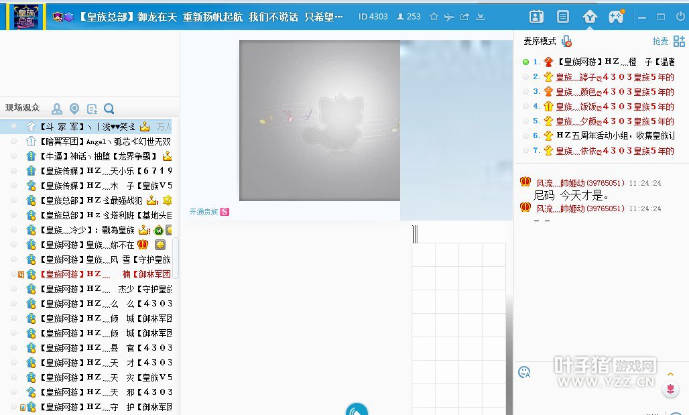Expand the chat input panel with up arrow
This screenshot has width=689, height=415.
[x=670, y=373]
